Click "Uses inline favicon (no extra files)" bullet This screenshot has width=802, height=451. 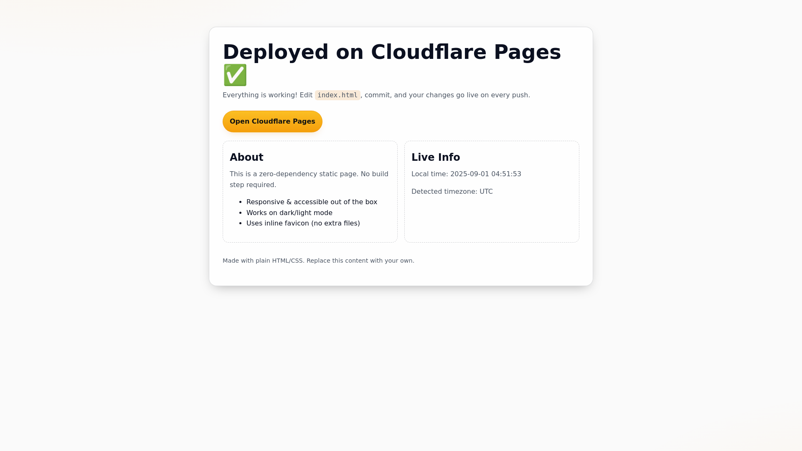(x=303, y=223)
